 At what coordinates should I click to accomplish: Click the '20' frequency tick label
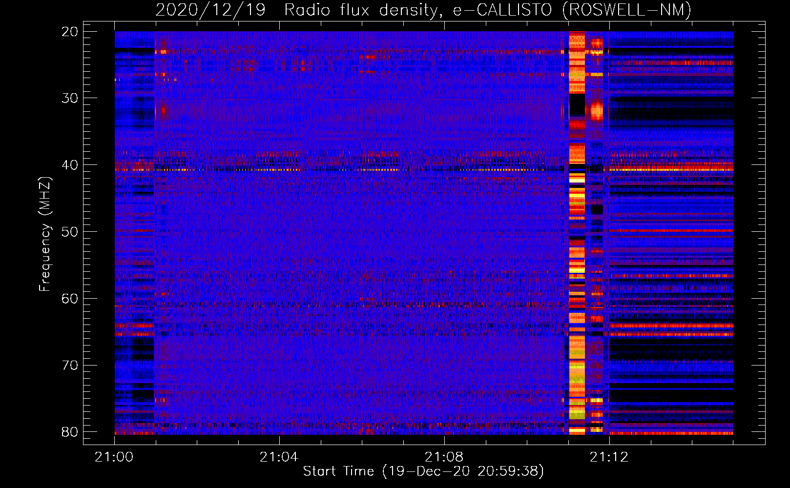70,32
